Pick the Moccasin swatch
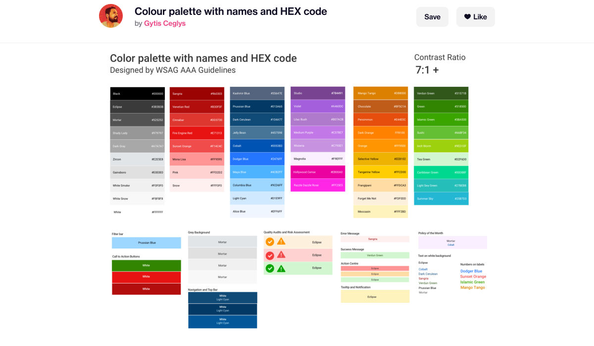594x346 pixels. point(381,211)
